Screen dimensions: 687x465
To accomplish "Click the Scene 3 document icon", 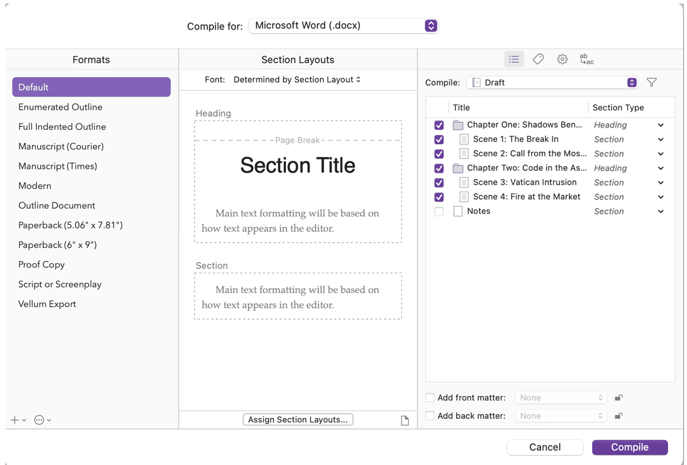I will click(464, 183).
